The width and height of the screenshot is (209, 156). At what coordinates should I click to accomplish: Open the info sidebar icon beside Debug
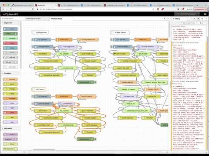pyautogui.click(x=190, y=19)
